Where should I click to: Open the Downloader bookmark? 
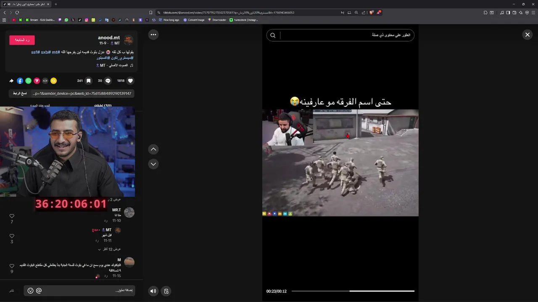217,20
